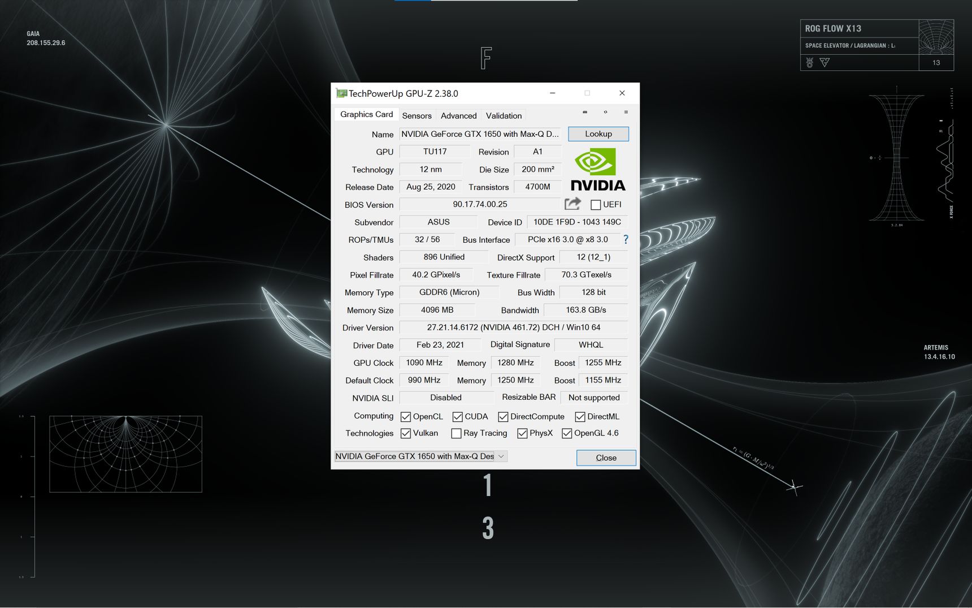This screenshot has height=608, width=972.
Task: Toggle the DirectML checkbox
Action: 580,417
